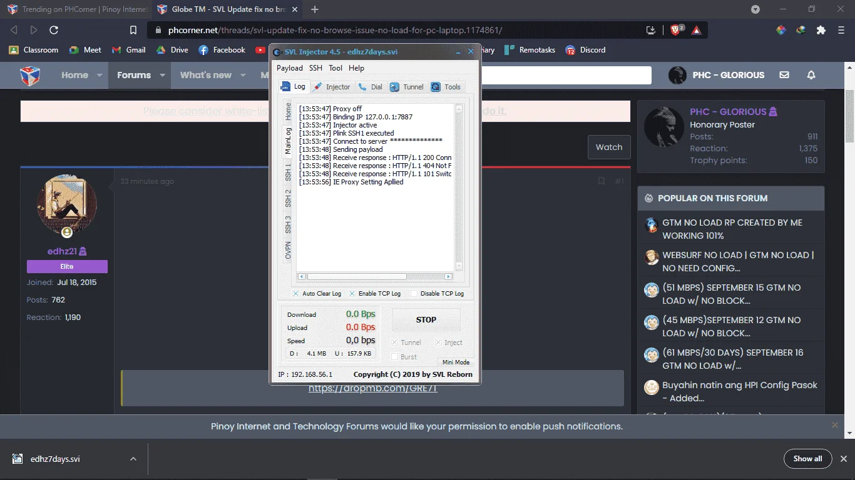
Task: Open the Help menu
Action: 356,68
